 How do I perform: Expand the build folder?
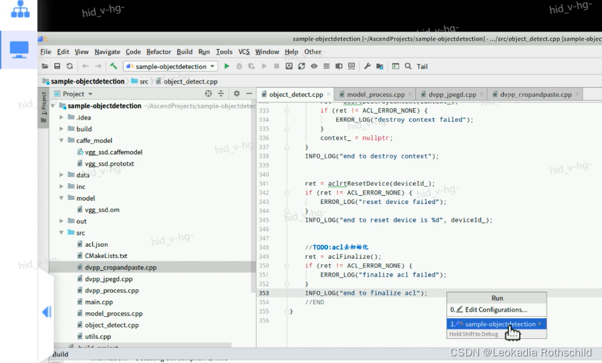click(x=61, y=128)
